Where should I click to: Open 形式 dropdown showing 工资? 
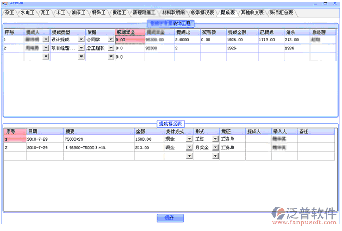point(215,139)
